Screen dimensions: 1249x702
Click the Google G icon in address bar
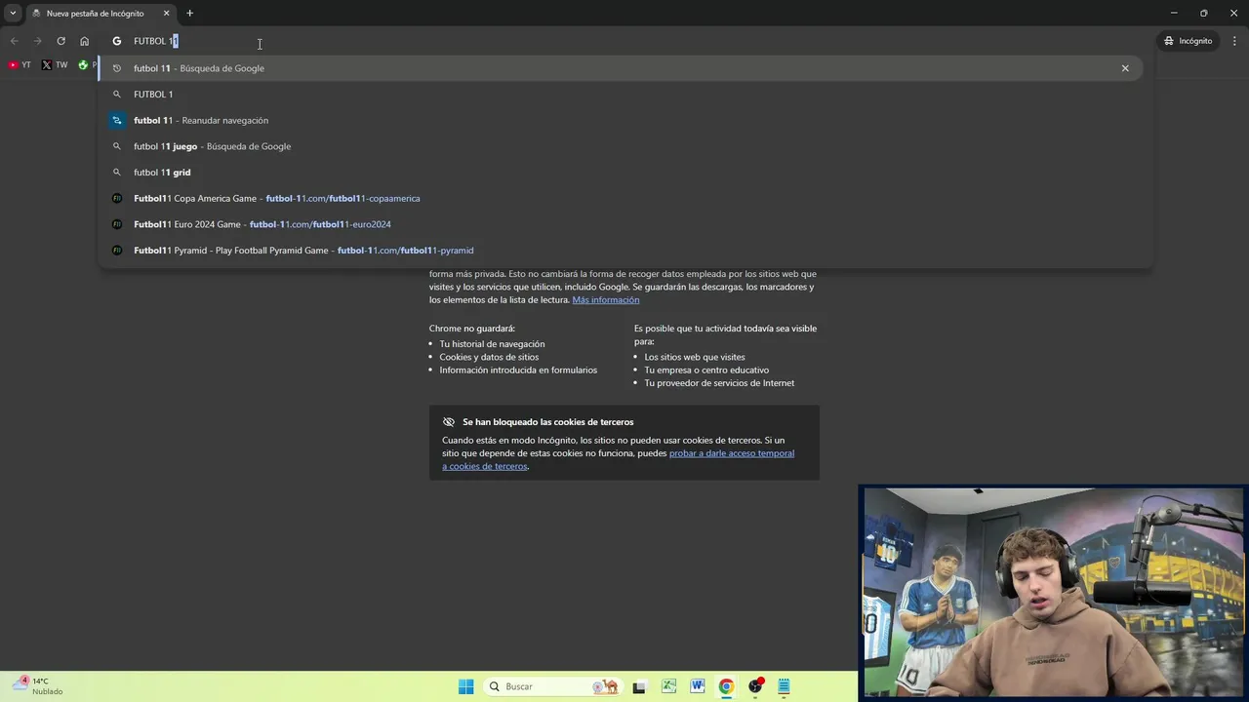116,41
